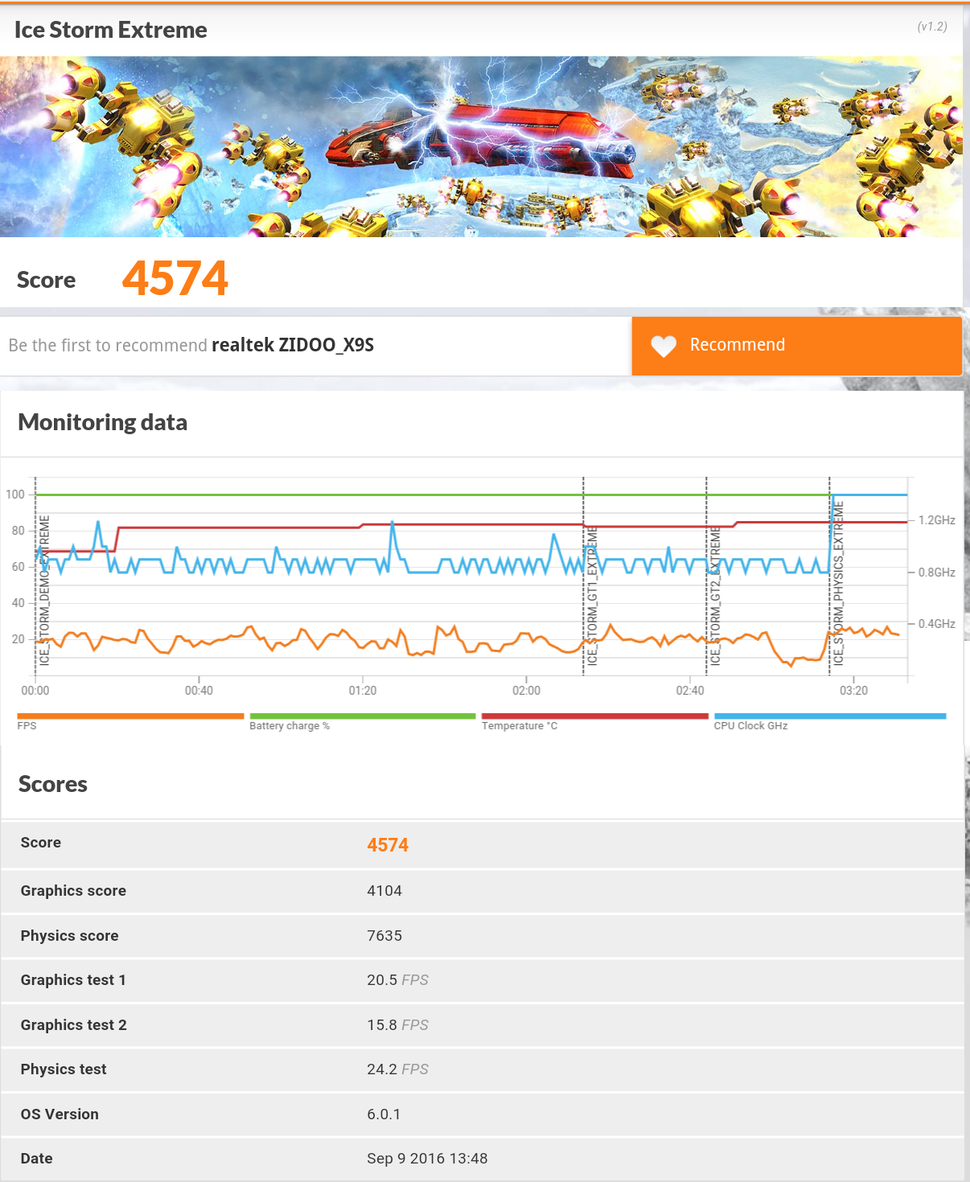Click the Date row label

point(36,1159)
